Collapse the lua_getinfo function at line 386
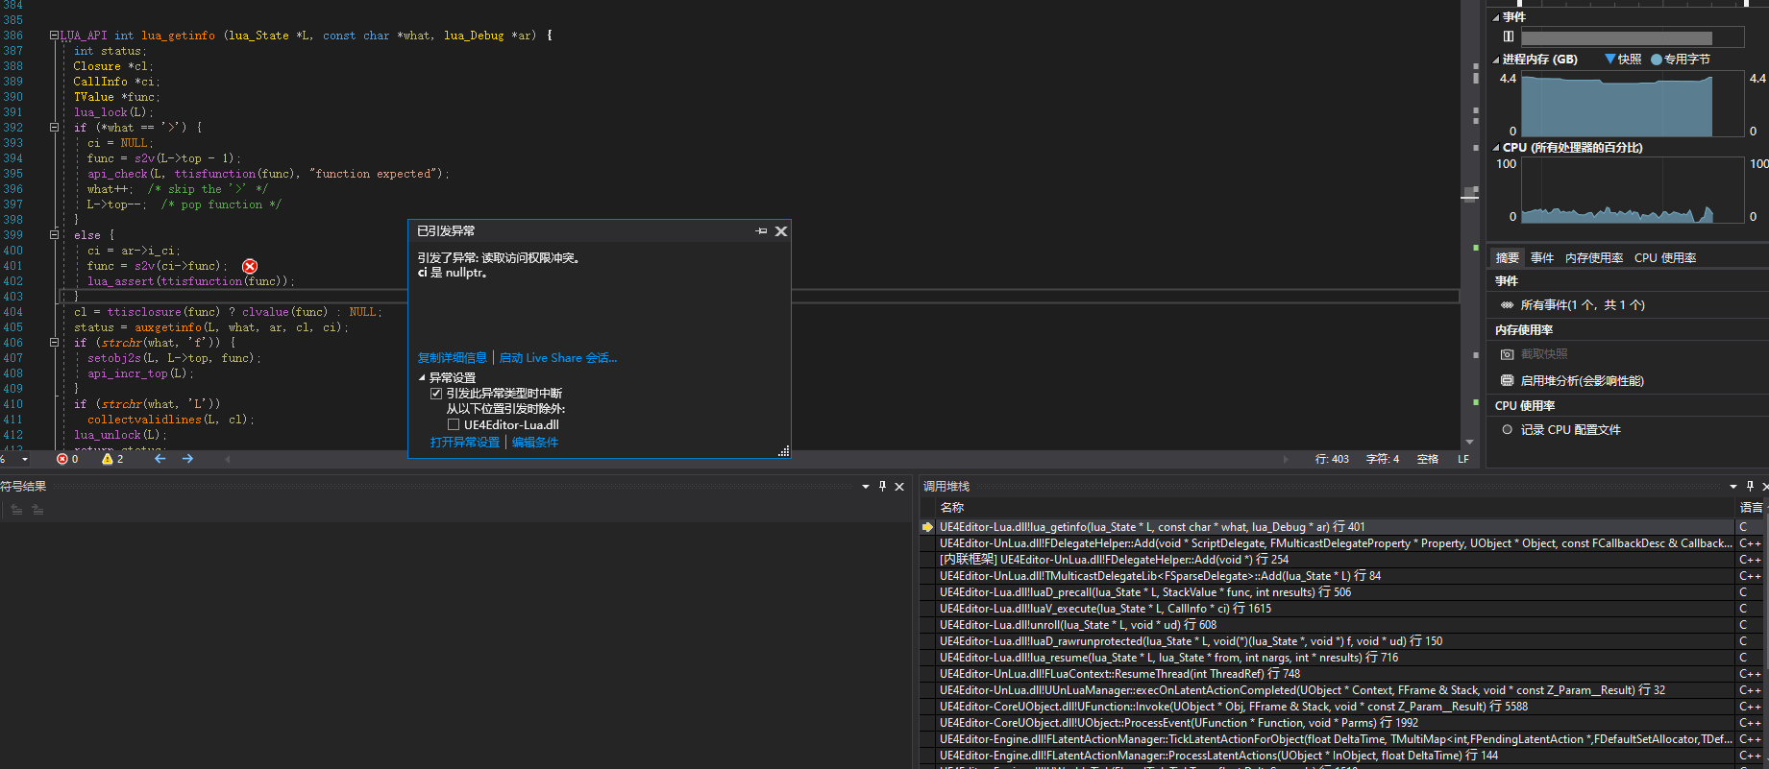Viewport: 1769px width, 769px height. 54,36
